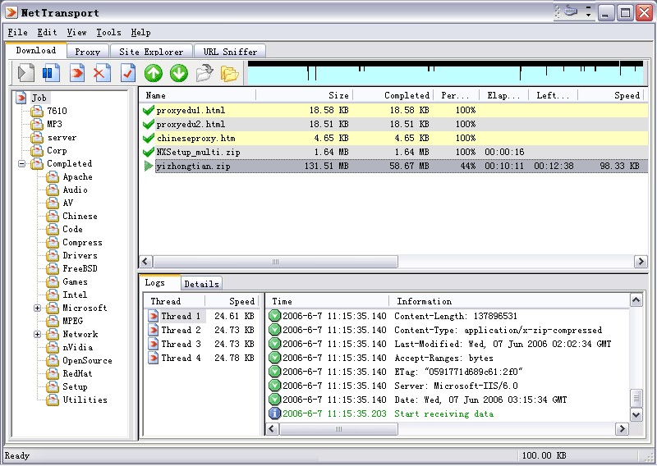Click the red X delete job icon
This screenshot has height=466, width=657.
(x=102, y=74)
